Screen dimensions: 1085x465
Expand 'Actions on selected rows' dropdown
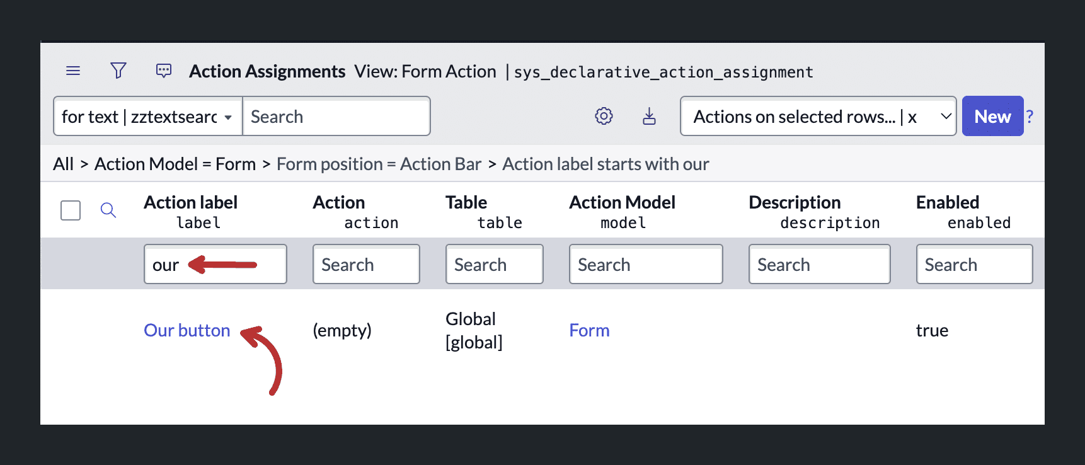(x=818, y=116)
